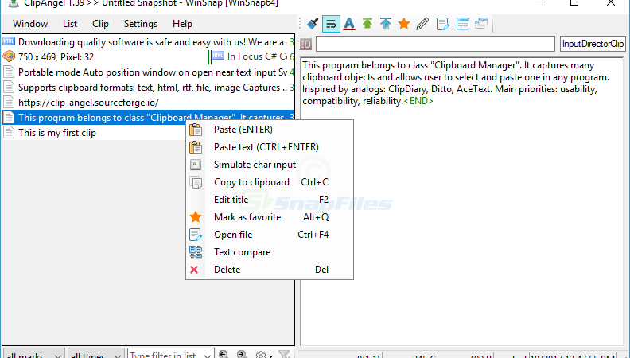
Task: Maximize the ClipAngel window
Action: (574, 3)
